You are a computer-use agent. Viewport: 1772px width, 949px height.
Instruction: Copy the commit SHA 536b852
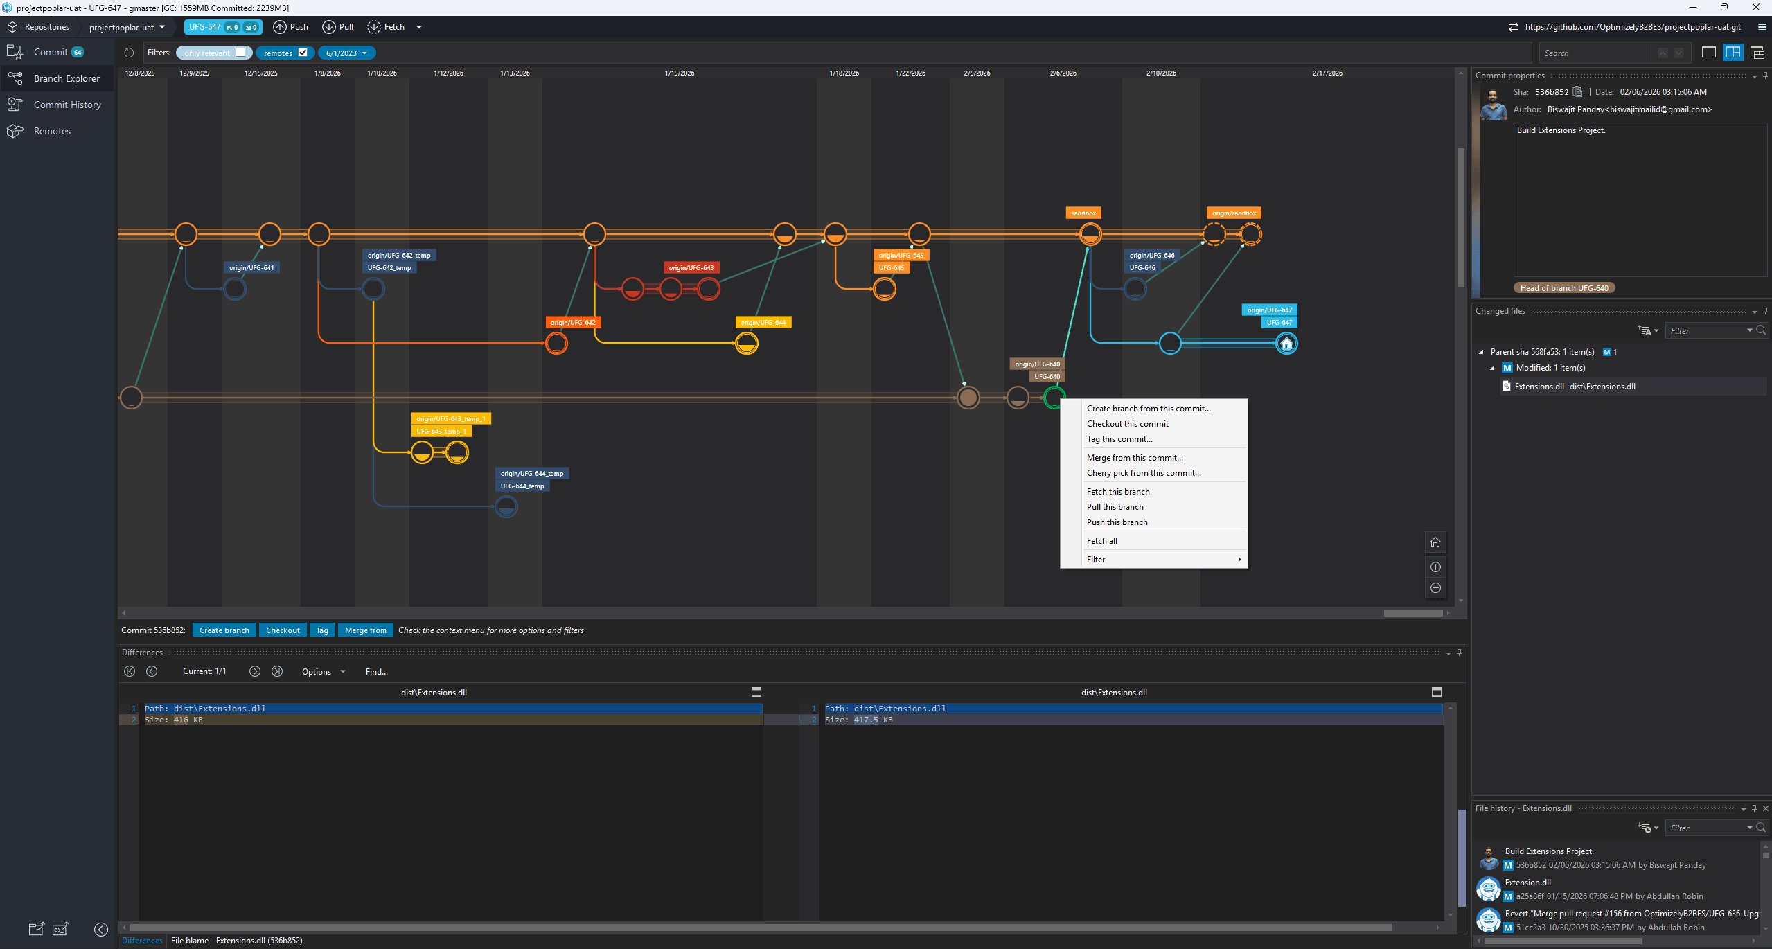1577,91
